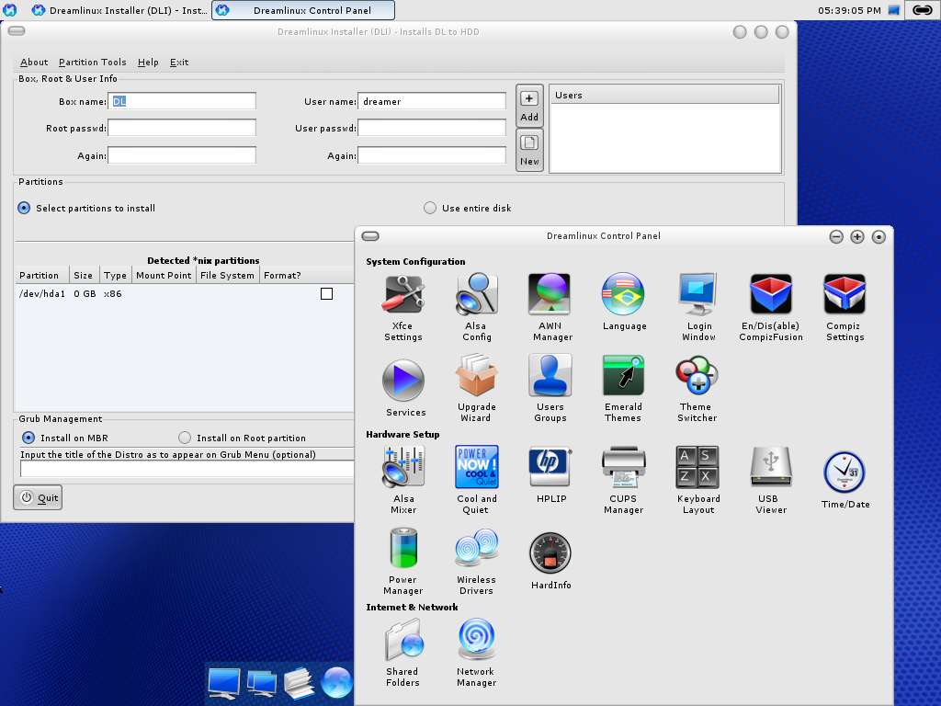Click the Quit button in installer
Viewport: 941px width, 706px height.
coord(38,497)
